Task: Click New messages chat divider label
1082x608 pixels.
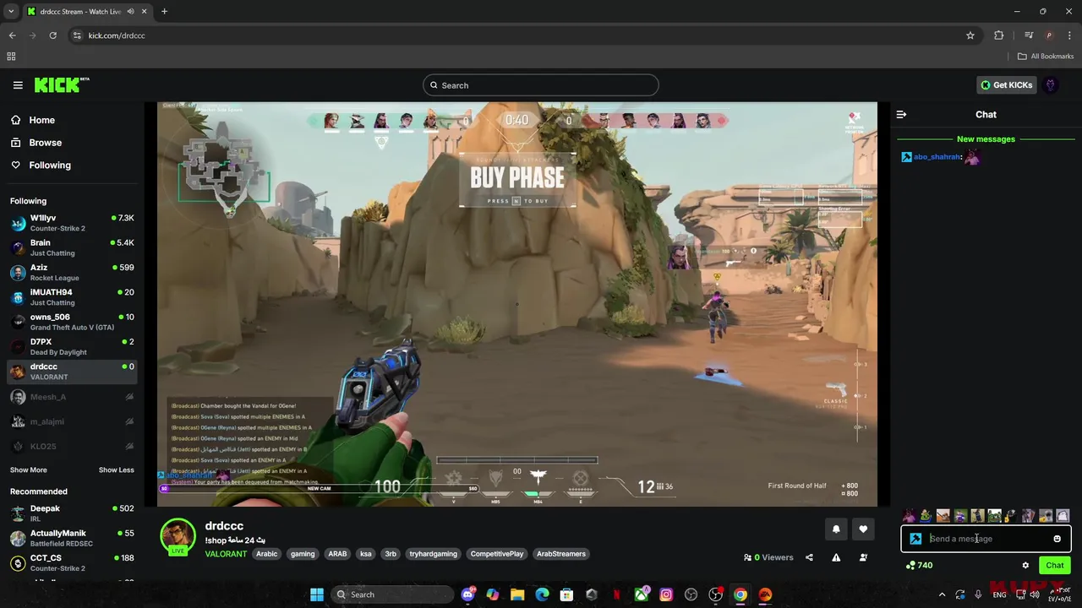Action: pyautogui.click(x=986, y=139)
